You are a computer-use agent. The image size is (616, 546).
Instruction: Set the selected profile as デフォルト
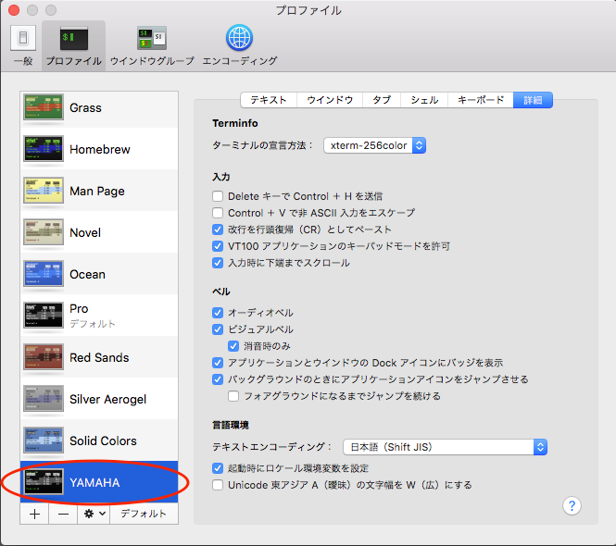coord(144,514)
